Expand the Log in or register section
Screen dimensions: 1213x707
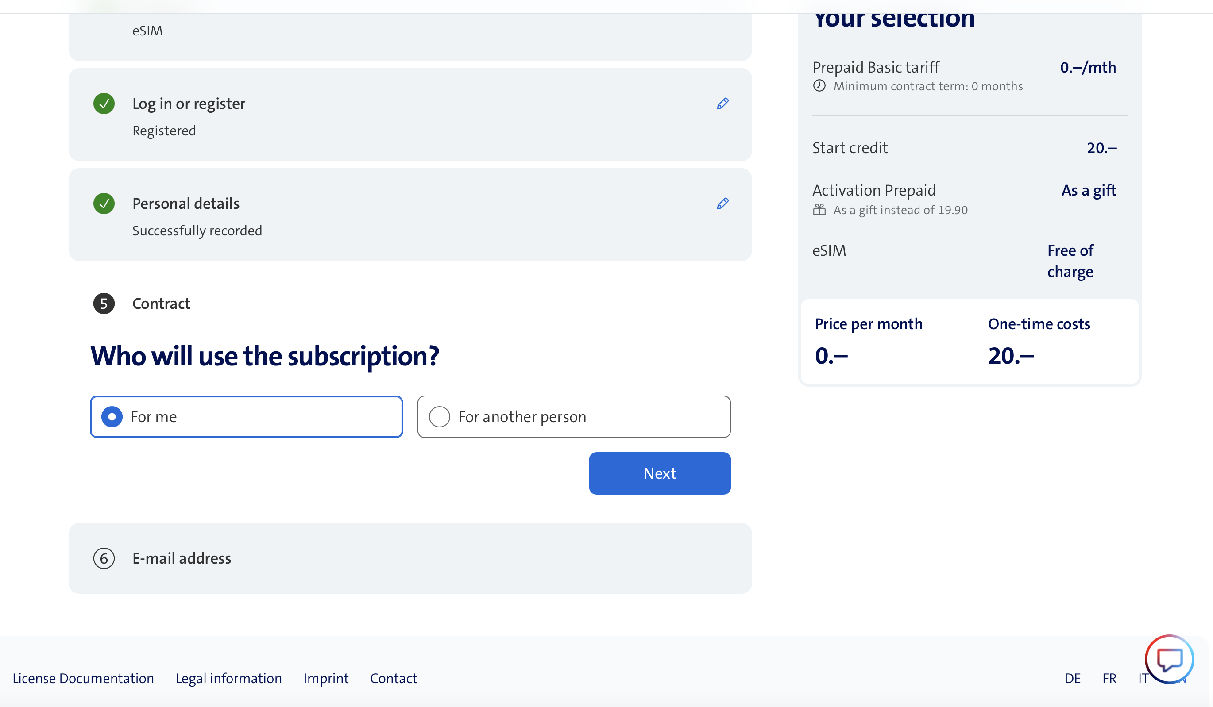tap(189, 104)
